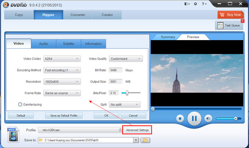Click Save as Default Profile

coord(64,115)
